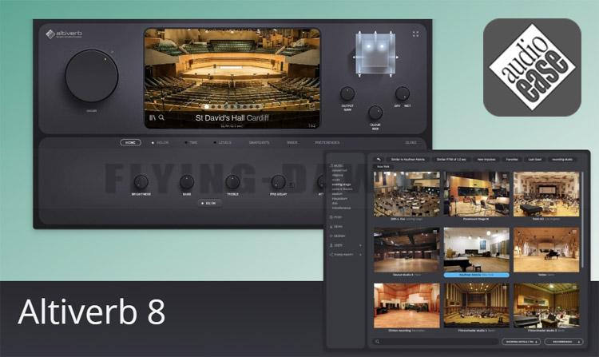Click the Last Used filter chip
The width and height of the screenshot is (599, 357).
[535, 159]
